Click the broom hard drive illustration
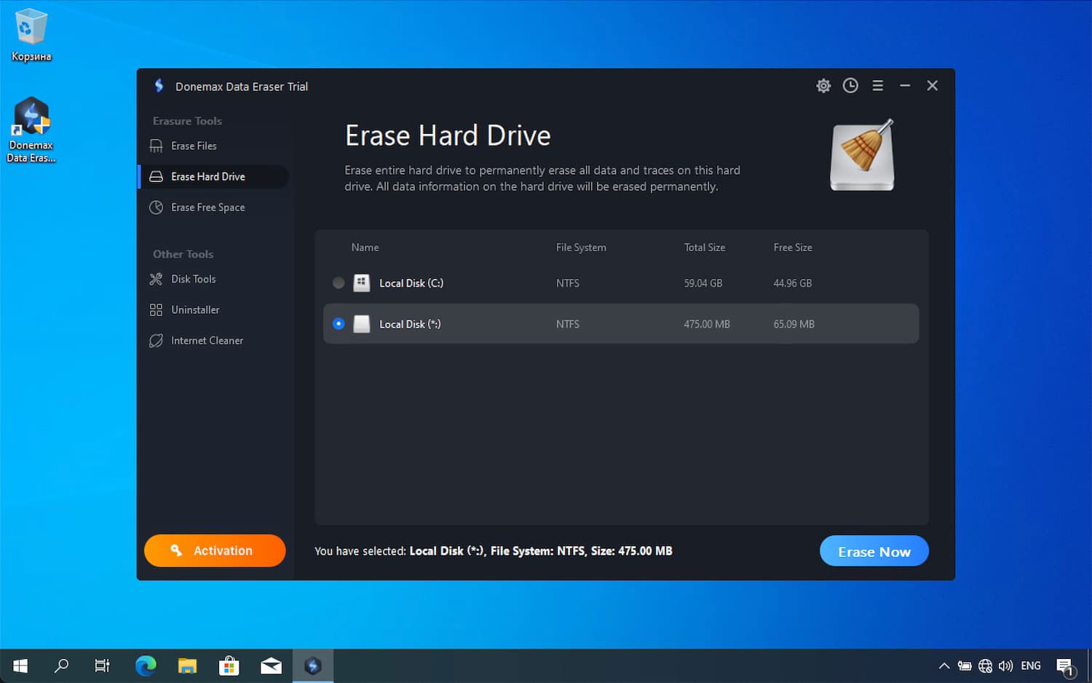Viewport: 1092px width, 683px height. click(863, 155)
